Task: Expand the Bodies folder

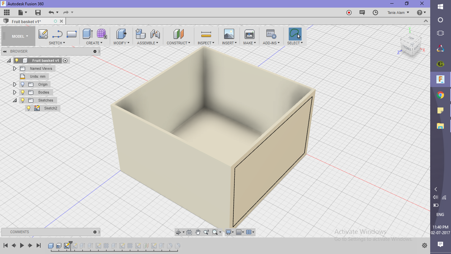Action: click(15, 92)
